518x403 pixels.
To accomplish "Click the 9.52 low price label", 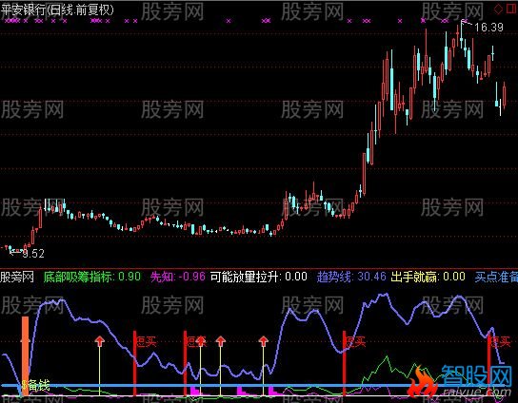I will pyautogui.click(x=33, y=253).
